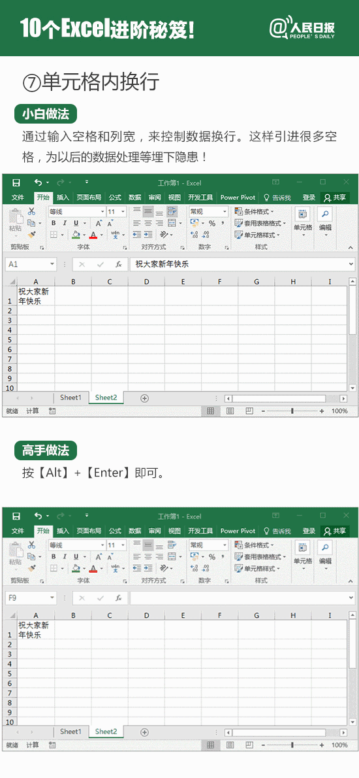
Task: Open 条件格式 dropdown in the A1 Excel window
Action: click(254, 212)
